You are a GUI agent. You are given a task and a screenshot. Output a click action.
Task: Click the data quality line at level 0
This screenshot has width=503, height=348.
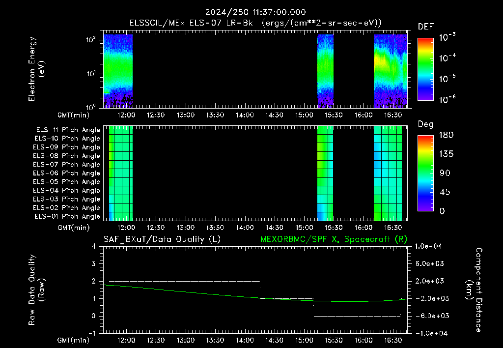(x=357, y=316)
